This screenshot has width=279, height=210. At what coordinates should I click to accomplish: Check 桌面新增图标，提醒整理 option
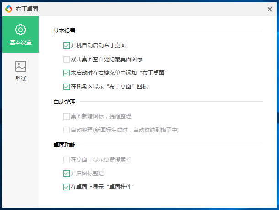tap(66, 116)
